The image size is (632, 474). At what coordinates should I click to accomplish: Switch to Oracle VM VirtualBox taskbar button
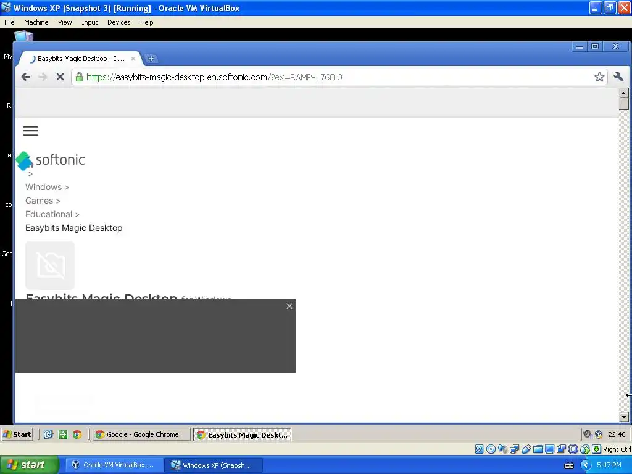114,465
